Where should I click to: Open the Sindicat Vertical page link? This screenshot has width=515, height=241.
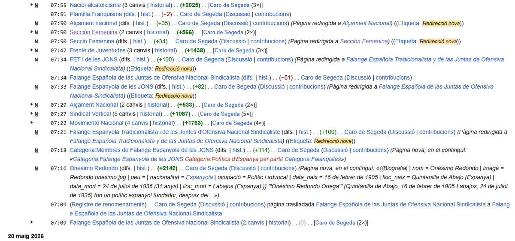click(91, 114)
